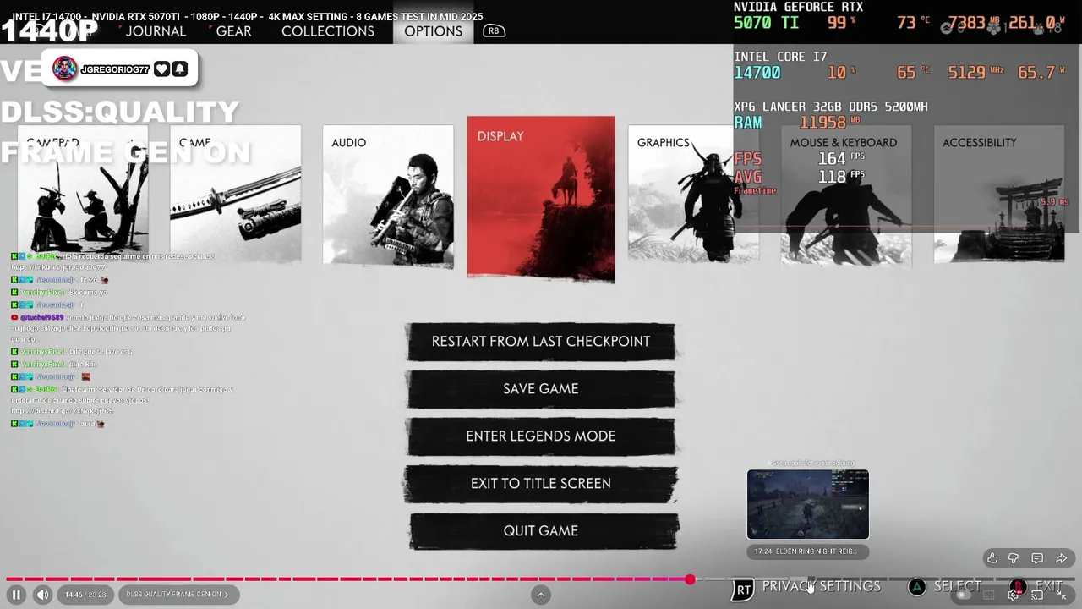Dislike the video with thumbs down
This screenshot has height=609, width=1082.
pyautogui.click(x=1014, y=558)
